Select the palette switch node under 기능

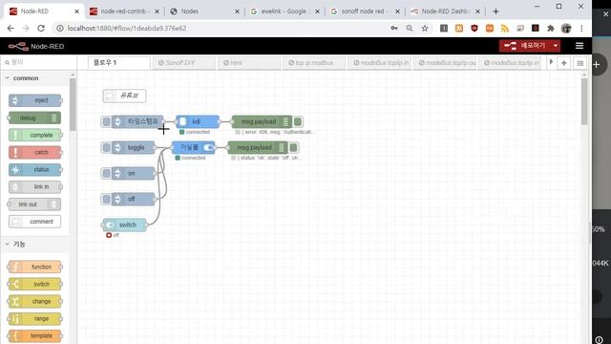pos(35,284)
